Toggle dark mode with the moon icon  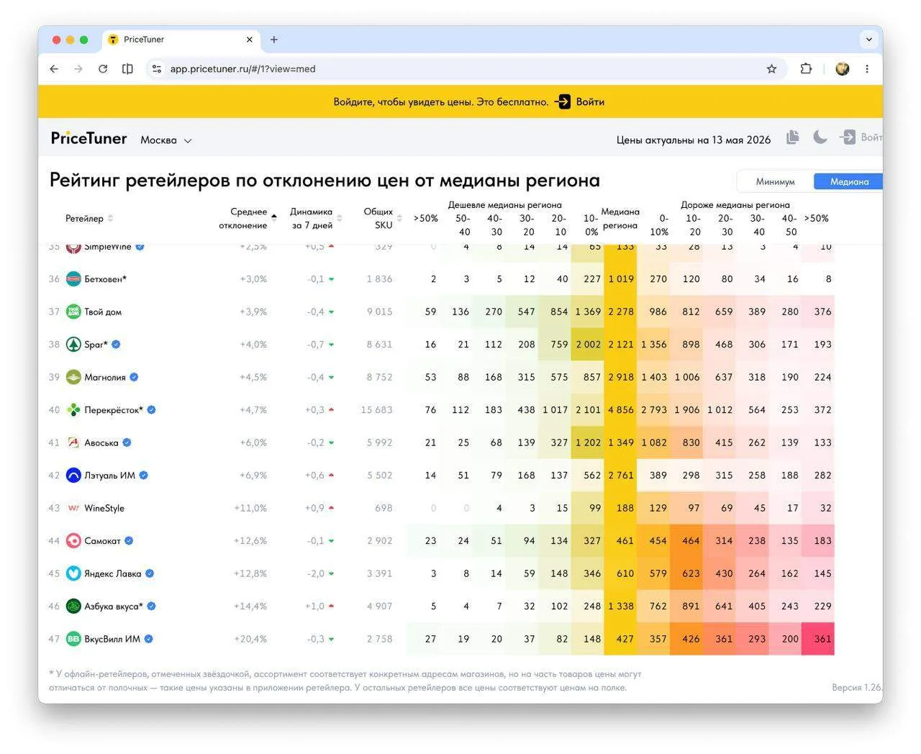(820, 137)
